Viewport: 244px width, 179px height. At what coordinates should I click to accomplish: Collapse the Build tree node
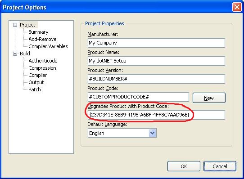click(15, 54)
